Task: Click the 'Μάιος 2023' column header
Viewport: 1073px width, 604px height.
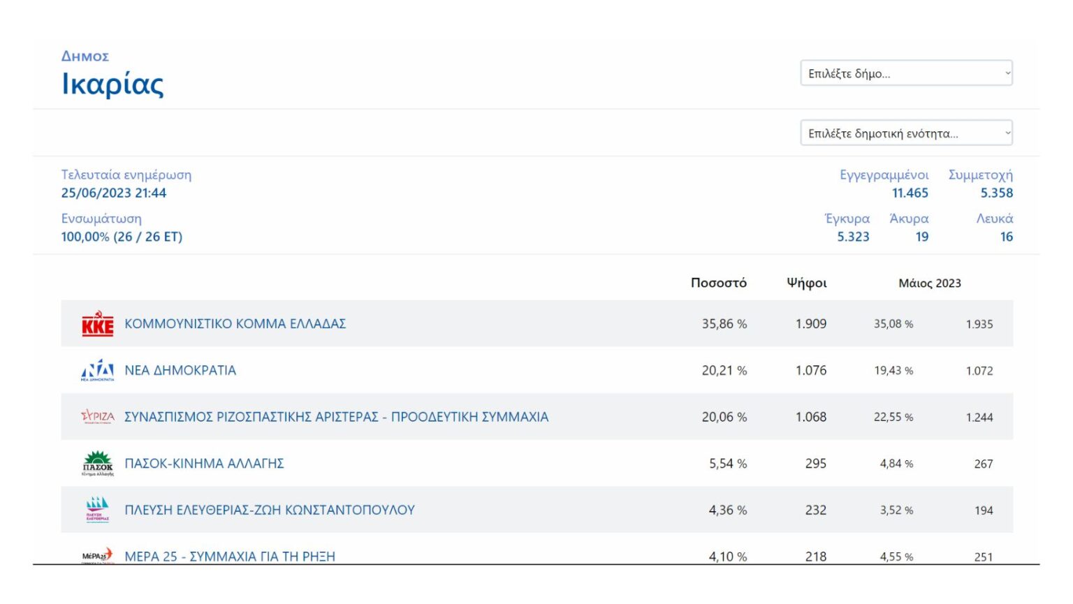Action: coord(930,283)
